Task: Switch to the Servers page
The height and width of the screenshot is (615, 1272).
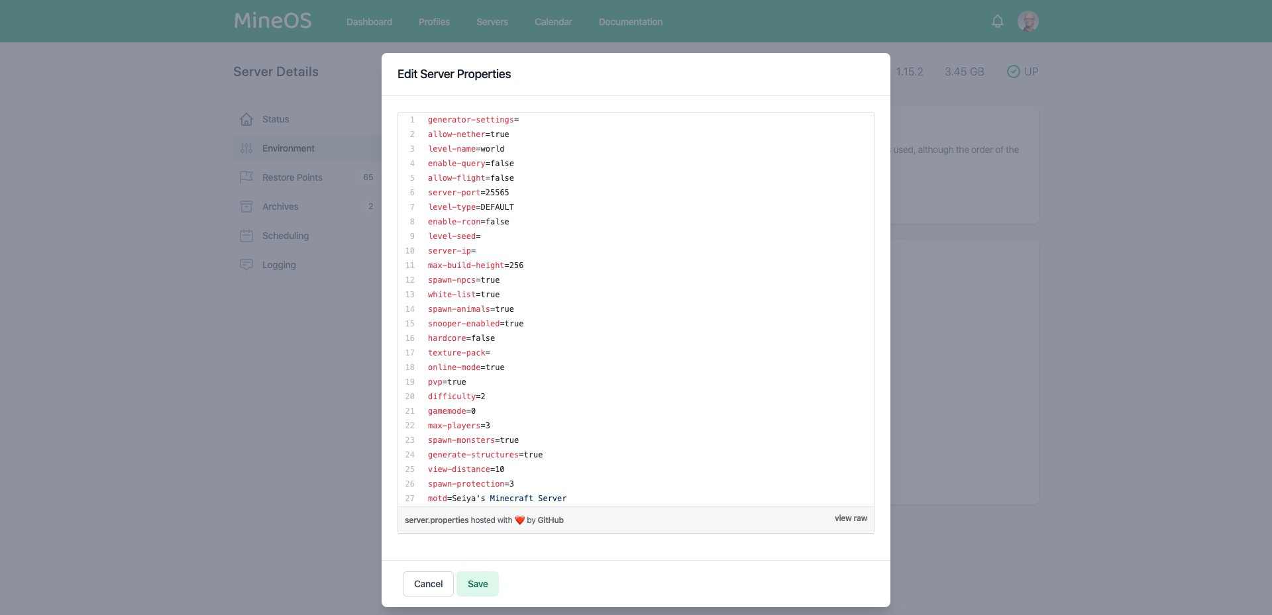Action: 492,21
